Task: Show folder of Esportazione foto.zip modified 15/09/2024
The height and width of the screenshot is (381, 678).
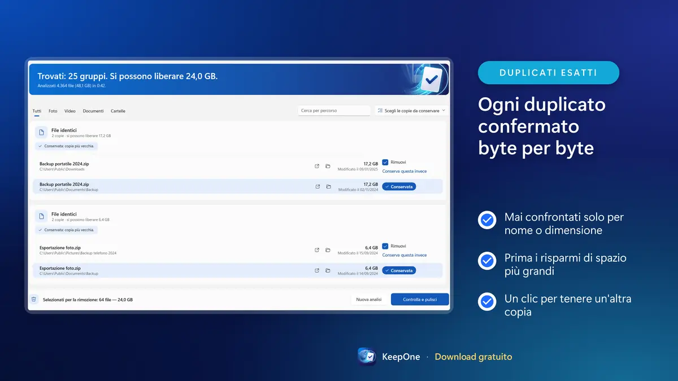Action: click(328, 250)
